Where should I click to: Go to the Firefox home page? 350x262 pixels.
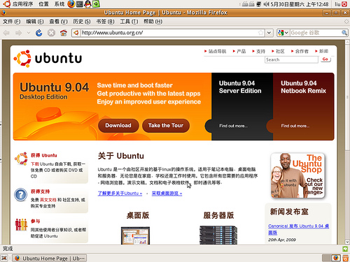point(64,33)
